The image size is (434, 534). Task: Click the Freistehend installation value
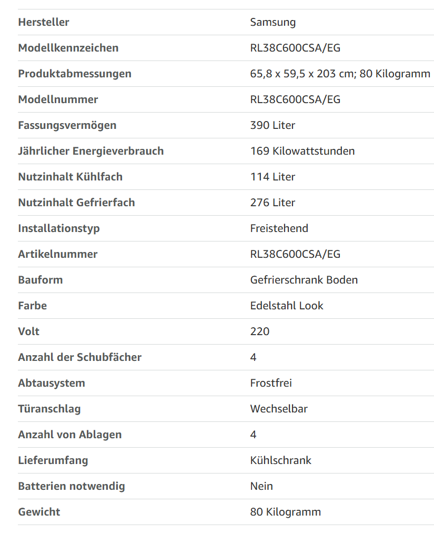point(279,228)
